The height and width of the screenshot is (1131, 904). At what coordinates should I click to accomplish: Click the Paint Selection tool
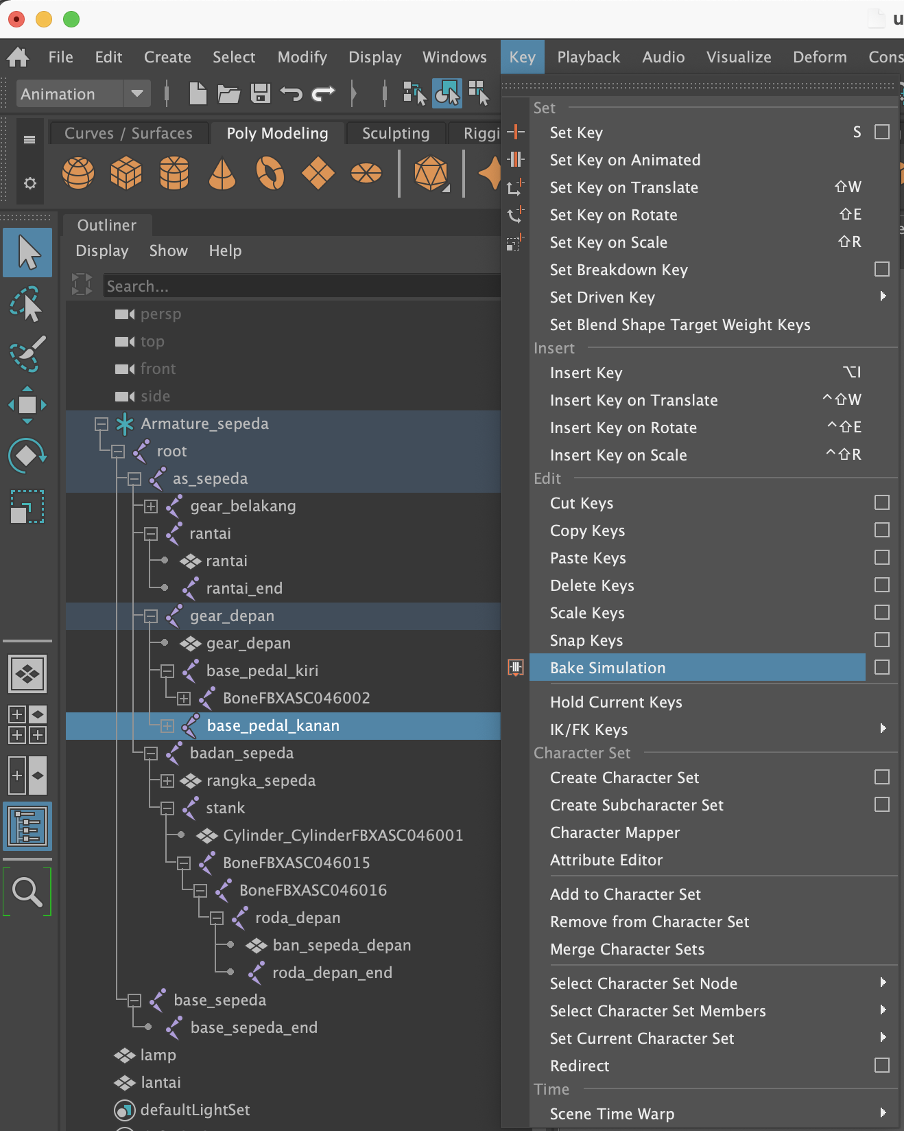[x=27, y=354]
